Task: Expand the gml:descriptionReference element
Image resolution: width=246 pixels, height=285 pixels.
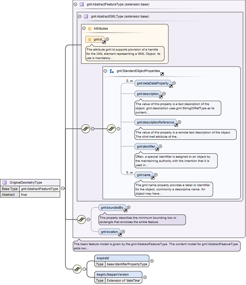Action: (x=180, y=122)
